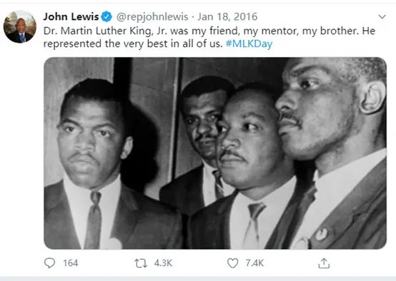This screenshot has height=281, width=396.
Task: Open John Lewis's profile avatar picture
Action: pos(20,26)
